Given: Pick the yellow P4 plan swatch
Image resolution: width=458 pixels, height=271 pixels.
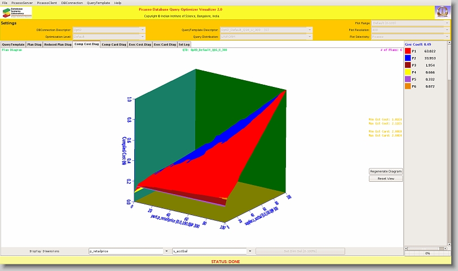Looking at the screenshot, I should 408,72.
